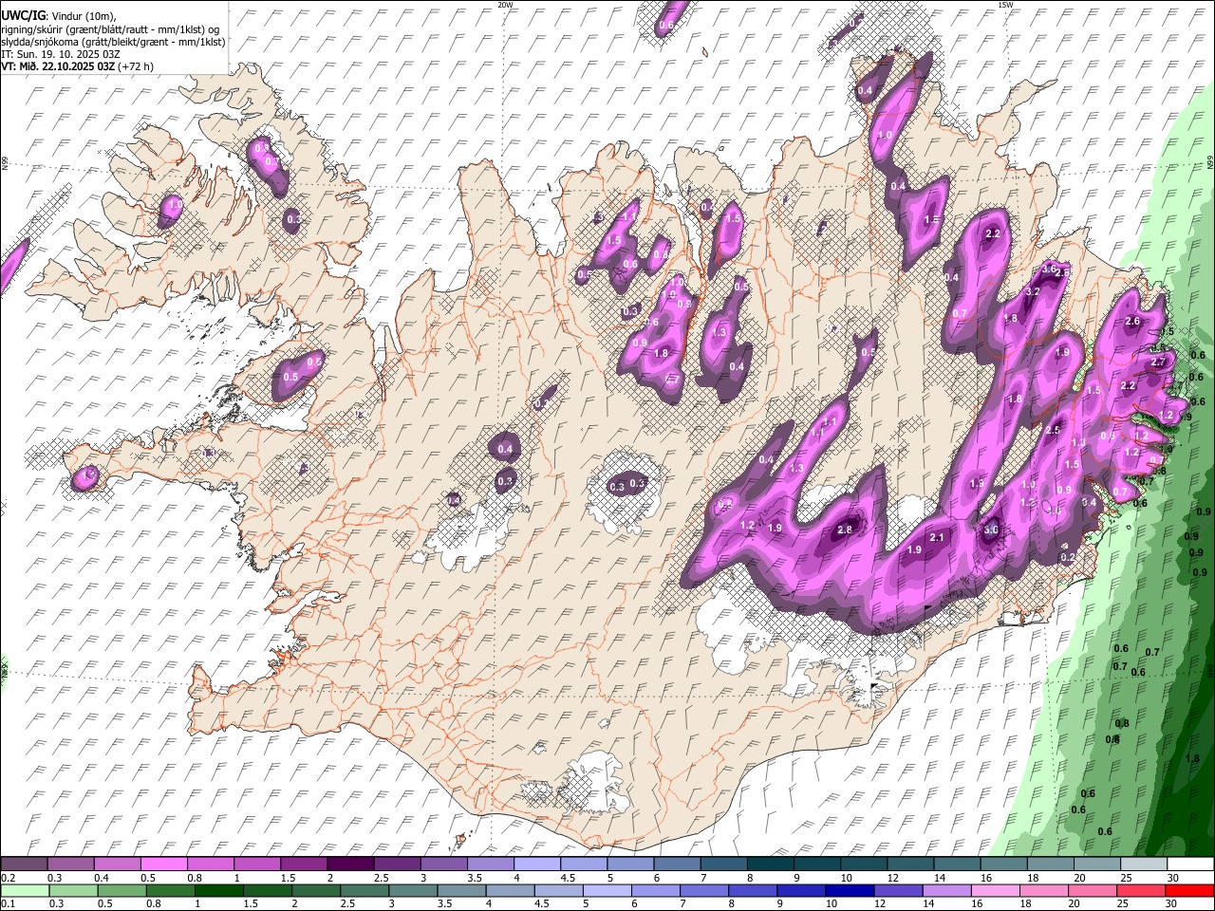Click the '15W' longitude label
1215x911 pixels.
1005,5
